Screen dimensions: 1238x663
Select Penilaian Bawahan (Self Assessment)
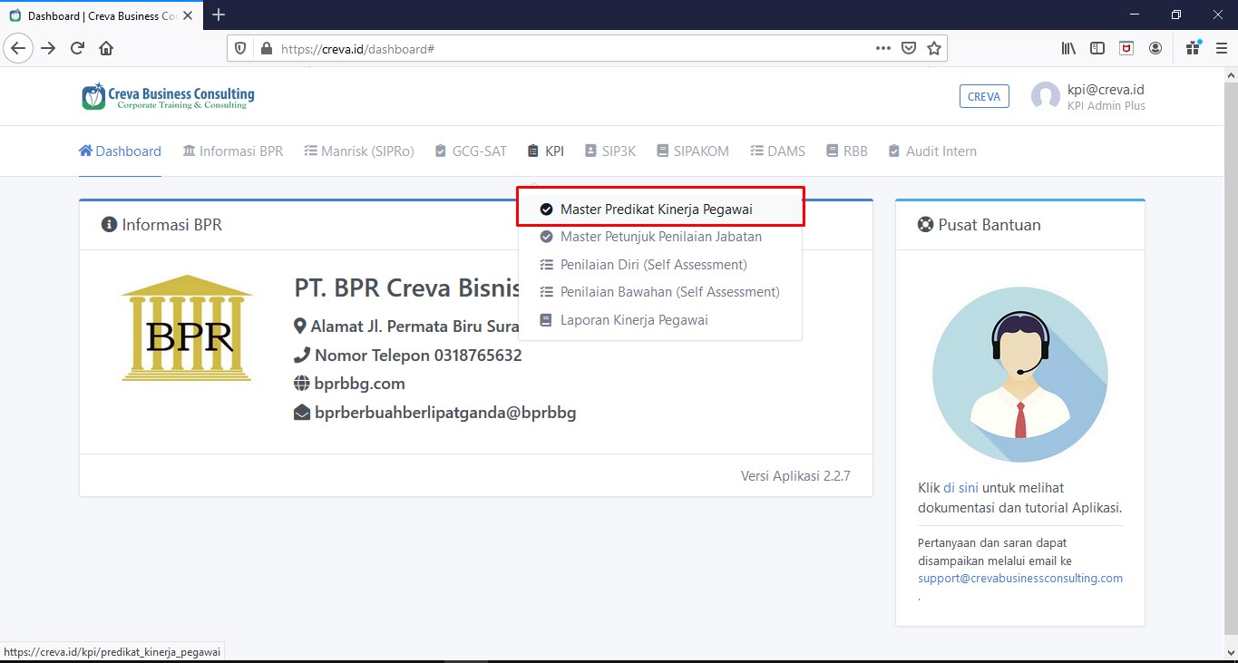(x=660, y=292)
